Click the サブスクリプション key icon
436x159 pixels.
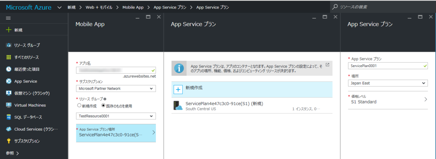[9, 141]
